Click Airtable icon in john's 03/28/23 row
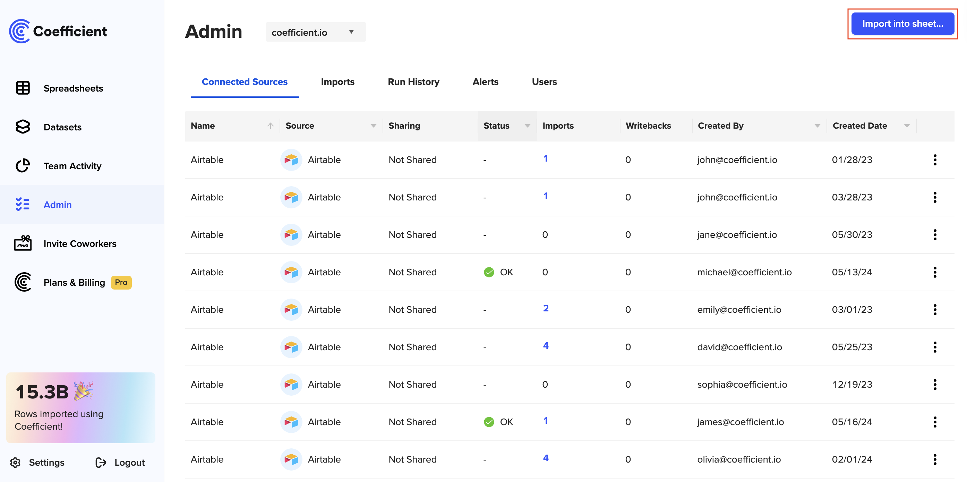967x482 pixels. click(x=291, y=197)
